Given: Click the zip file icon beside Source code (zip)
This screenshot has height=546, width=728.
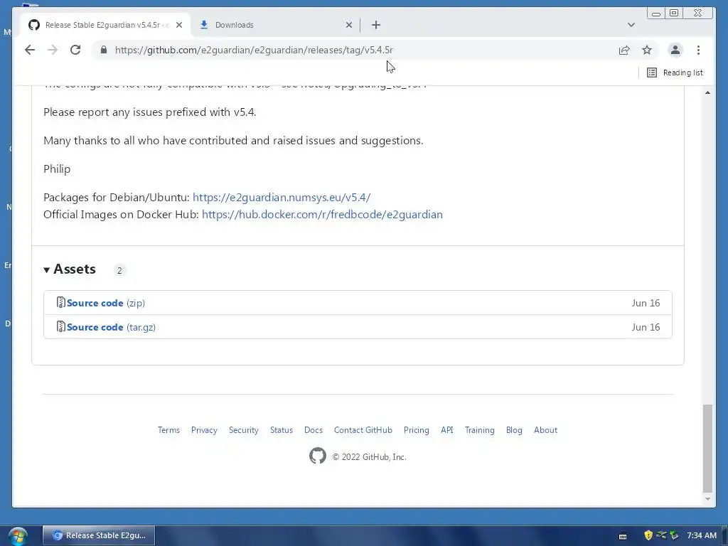Looking at the screenshot, I should (61, 303).
